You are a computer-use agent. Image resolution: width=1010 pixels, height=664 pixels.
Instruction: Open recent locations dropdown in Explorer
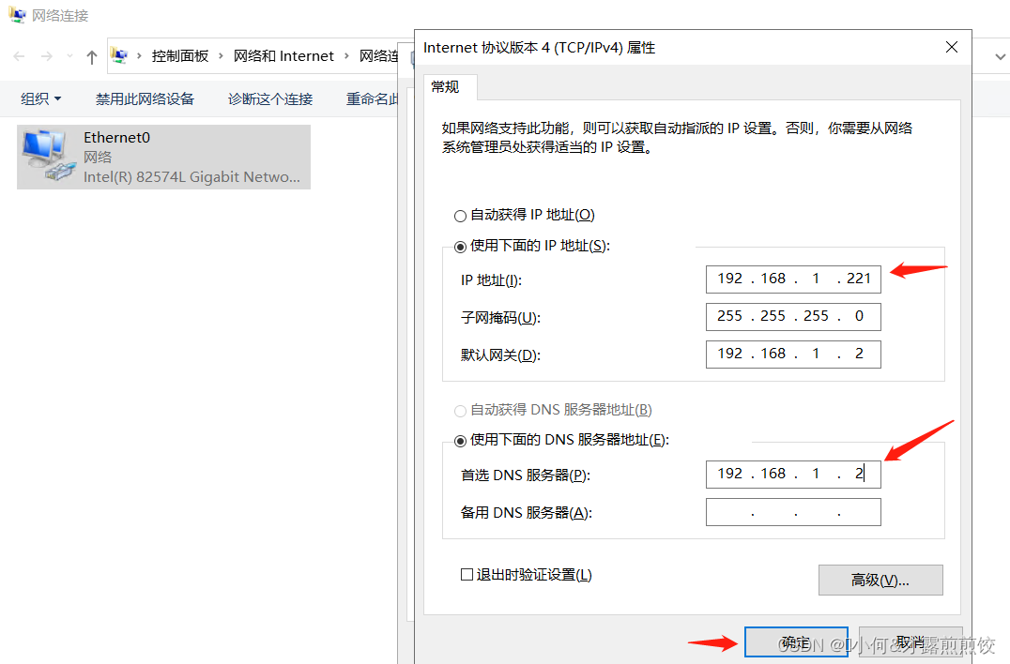[69, 56]
